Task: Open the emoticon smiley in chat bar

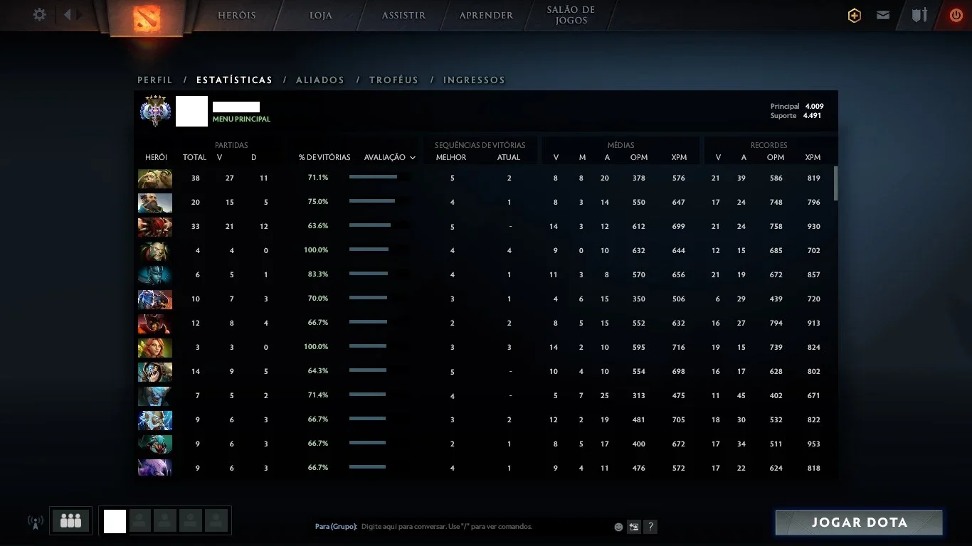Action: [618, 527]
